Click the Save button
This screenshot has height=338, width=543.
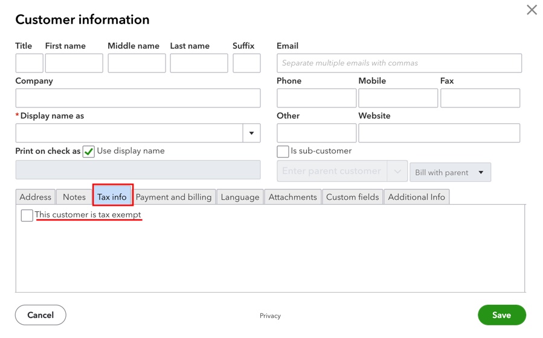pyautogui.click(x=501, y=315)
